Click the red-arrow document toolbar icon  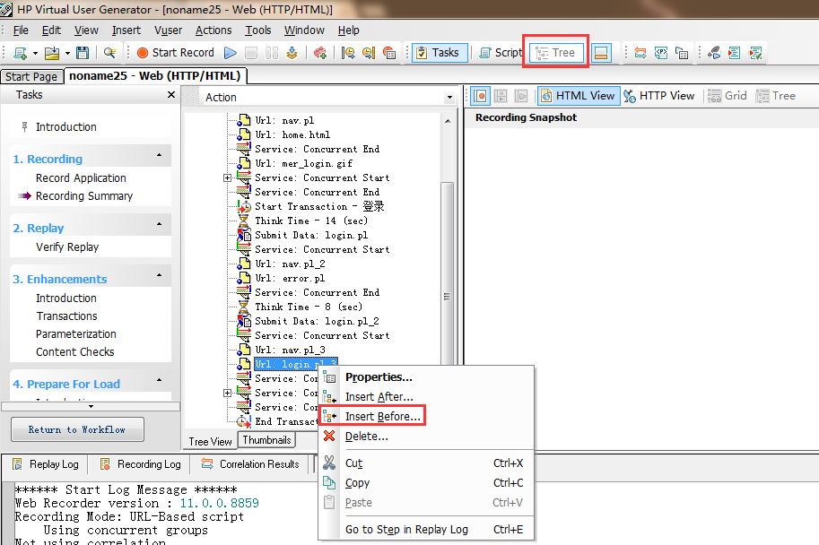(x=735, y=53)
